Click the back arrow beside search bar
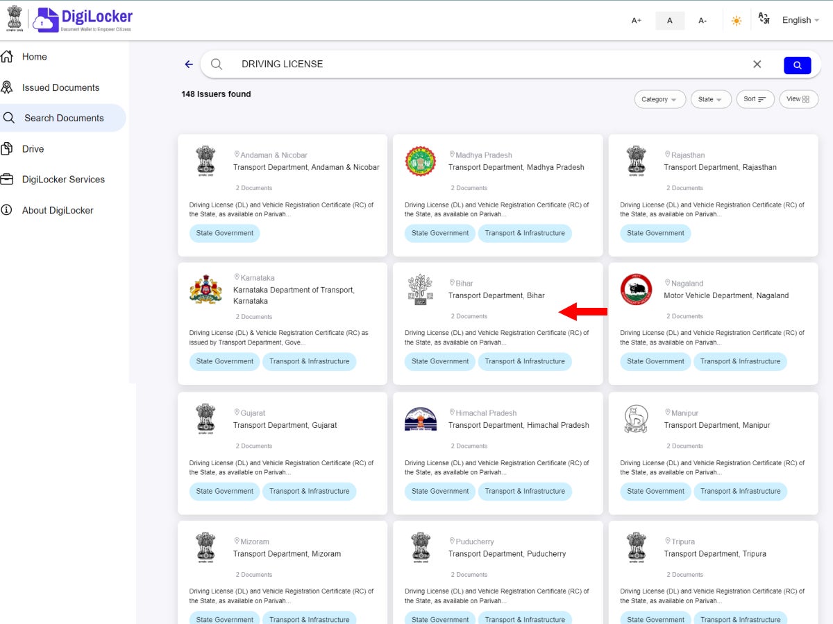The width and height of the screenshot is (833, 624). pyautogui.click(x=189, y=64)
